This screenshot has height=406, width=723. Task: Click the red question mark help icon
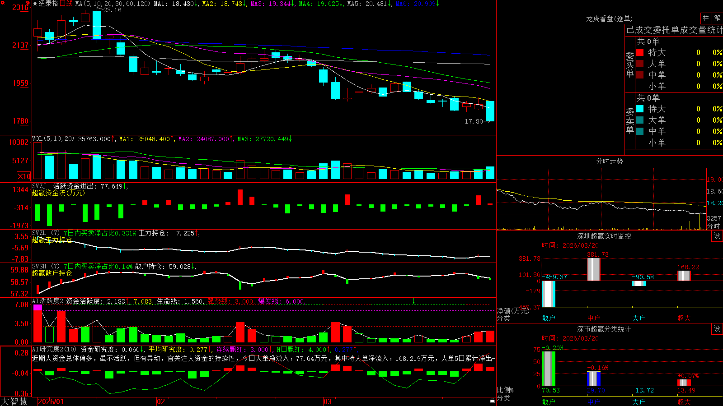(x=28, y=4)
